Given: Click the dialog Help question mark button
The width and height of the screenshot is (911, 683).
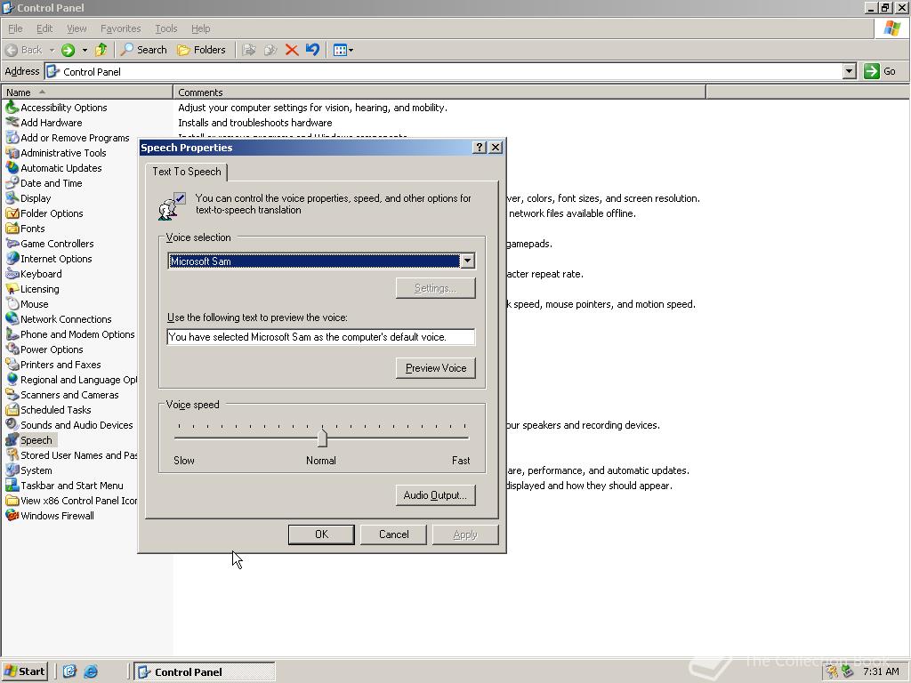Looking at the screenshot, I should 480,148.
